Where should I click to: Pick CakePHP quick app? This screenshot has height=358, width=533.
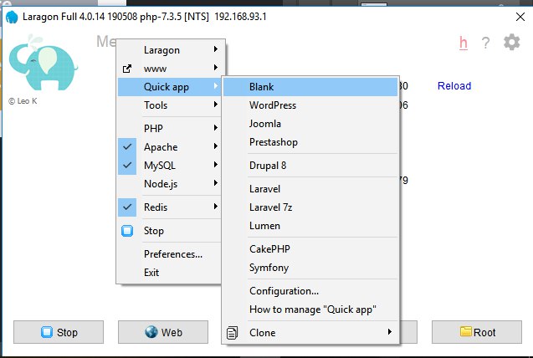pos(310,249)
